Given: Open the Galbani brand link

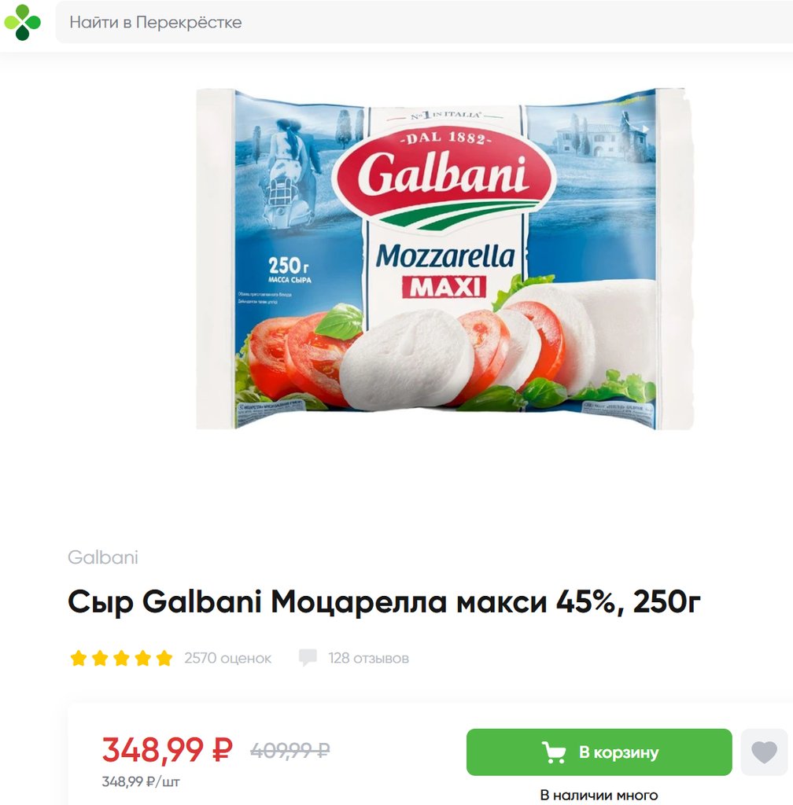Looking at the screenshot, I should pyautogui.click(x=103, y=557).
